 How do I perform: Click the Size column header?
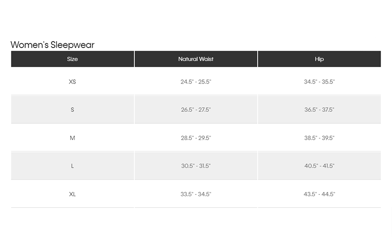coord(72,59)
